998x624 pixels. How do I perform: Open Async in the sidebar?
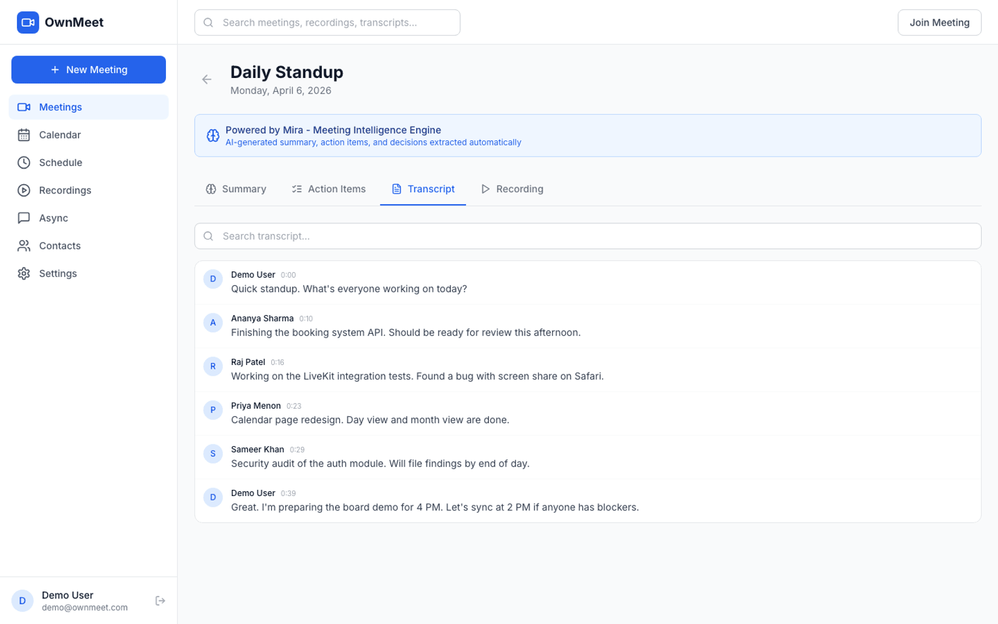[89, 218]
